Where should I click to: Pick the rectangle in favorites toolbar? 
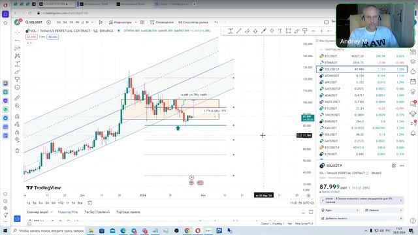click(x=289, y=31)
